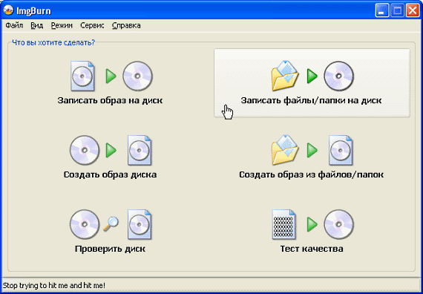
Task: Click the disc icon above Создать образ диска
Action: (85, 150)
